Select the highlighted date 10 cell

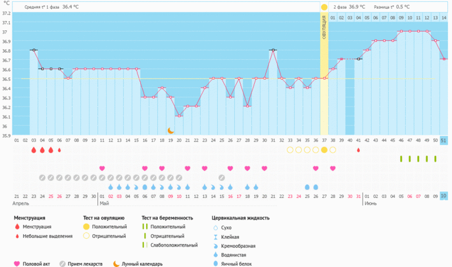[x=444, y=196]
